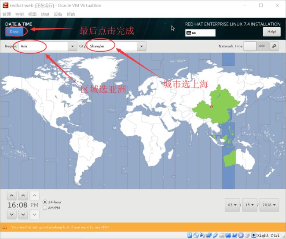Screen dimensions: 286x239
Task: Click the keyboard capture arrow icon
Action: 253,235
